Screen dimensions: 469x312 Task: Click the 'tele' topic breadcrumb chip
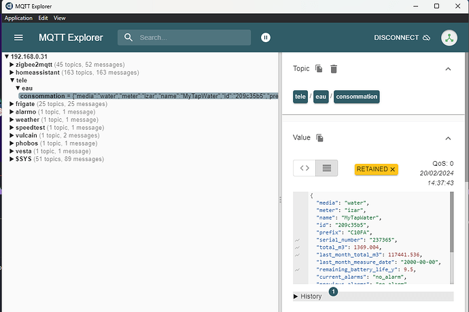tap(300, 97)
